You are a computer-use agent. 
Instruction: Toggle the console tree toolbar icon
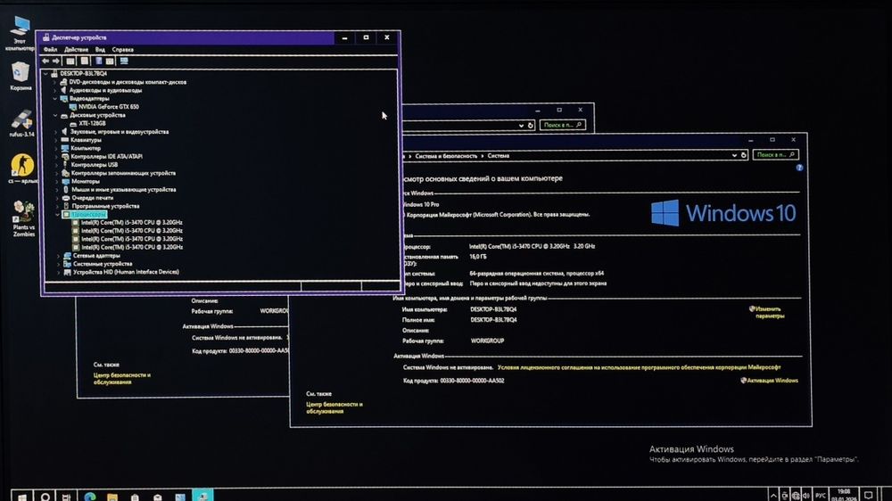pyautogui.click(x=70, y=61)
